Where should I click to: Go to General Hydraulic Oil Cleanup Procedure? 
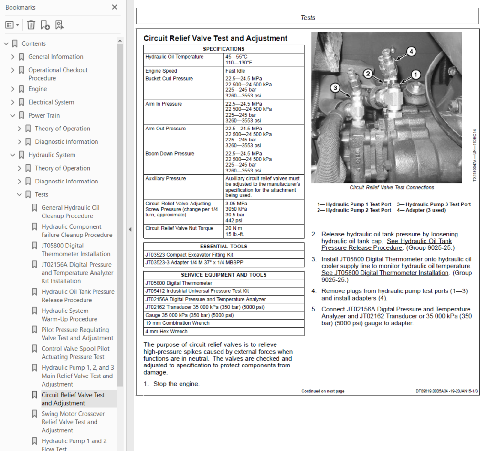(71, 212)
